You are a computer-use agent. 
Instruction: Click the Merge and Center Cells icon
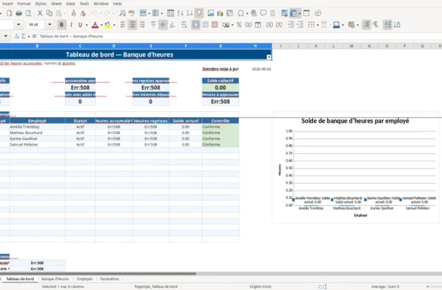195,25
